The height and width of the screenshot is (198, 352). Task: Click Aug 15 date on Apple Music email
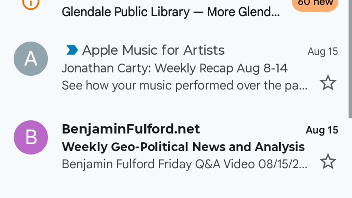tap(323, 51)
